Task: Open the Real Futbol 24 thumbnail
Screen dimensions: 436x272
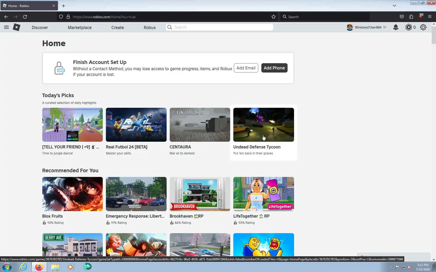Action: click(136, 125)
